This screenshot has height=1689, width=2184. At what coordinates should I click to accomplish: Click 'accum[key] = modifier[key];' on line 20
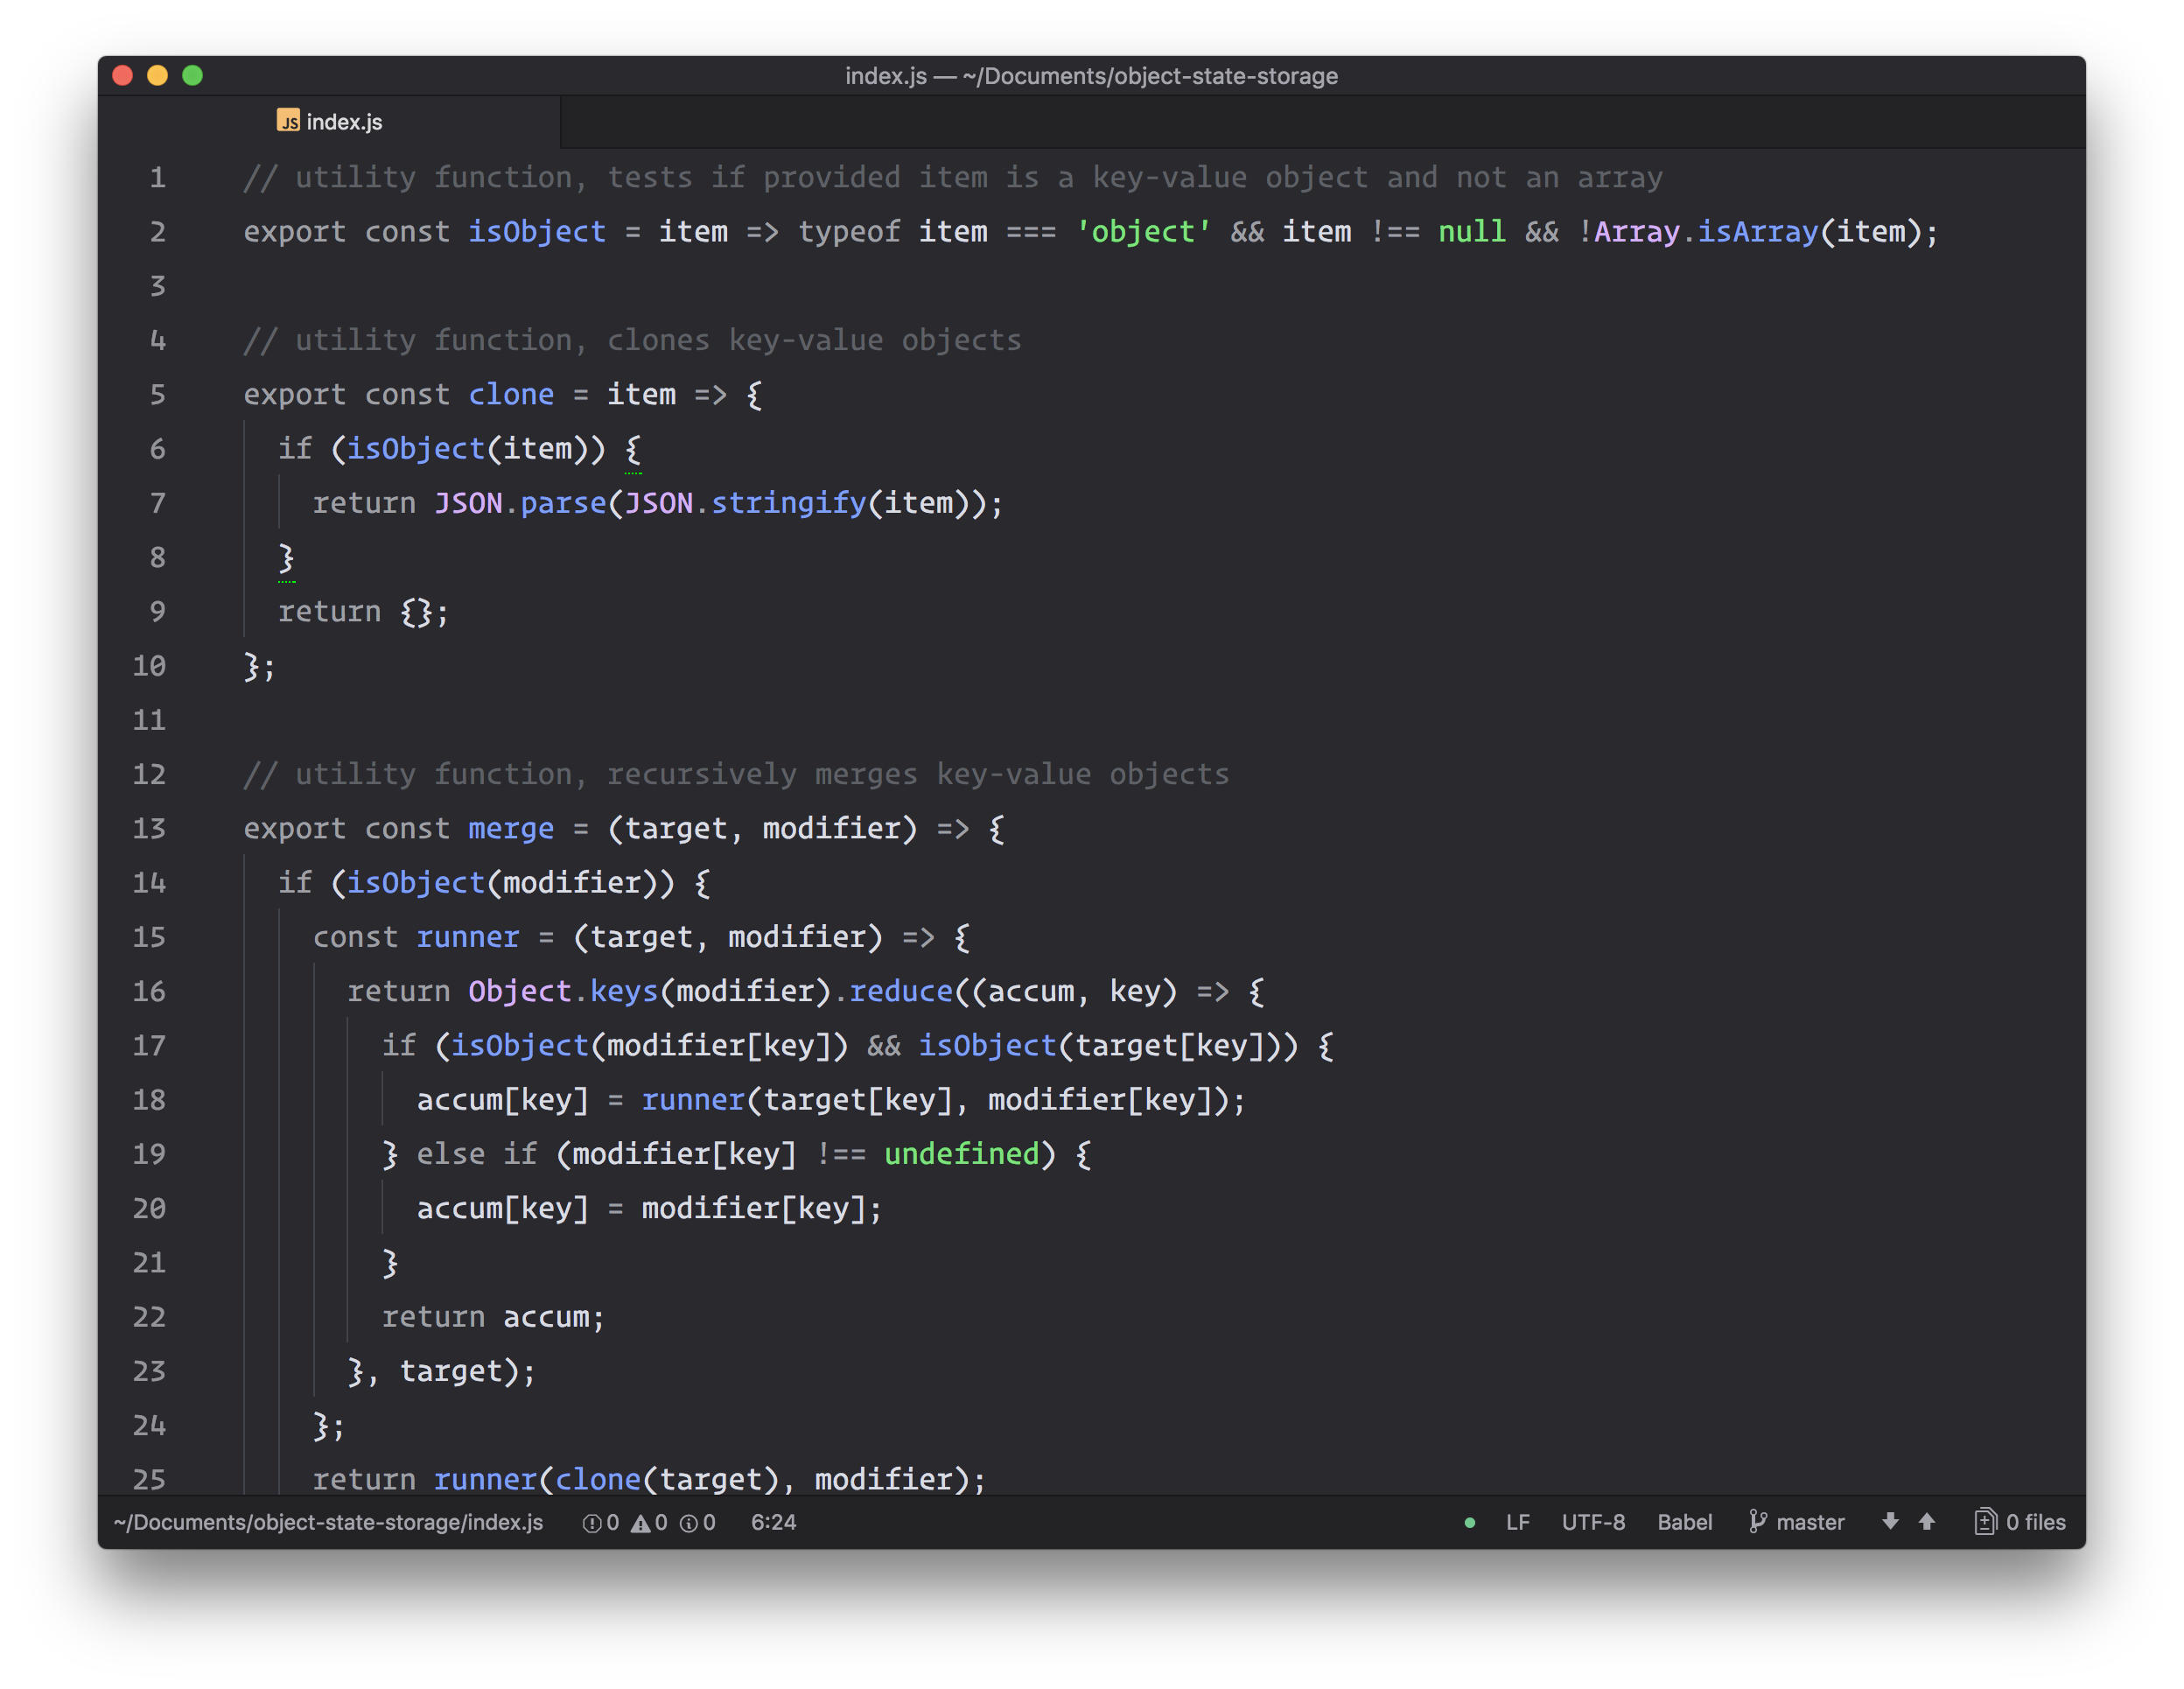(650, 1208)
